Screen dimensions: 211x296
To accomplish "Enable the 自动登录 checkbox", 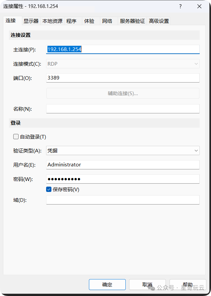I will (16, 137).
